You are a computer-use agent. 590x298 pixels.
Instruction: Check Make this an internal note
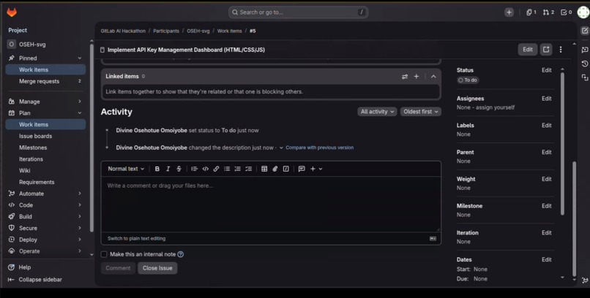tap(104, 254)
